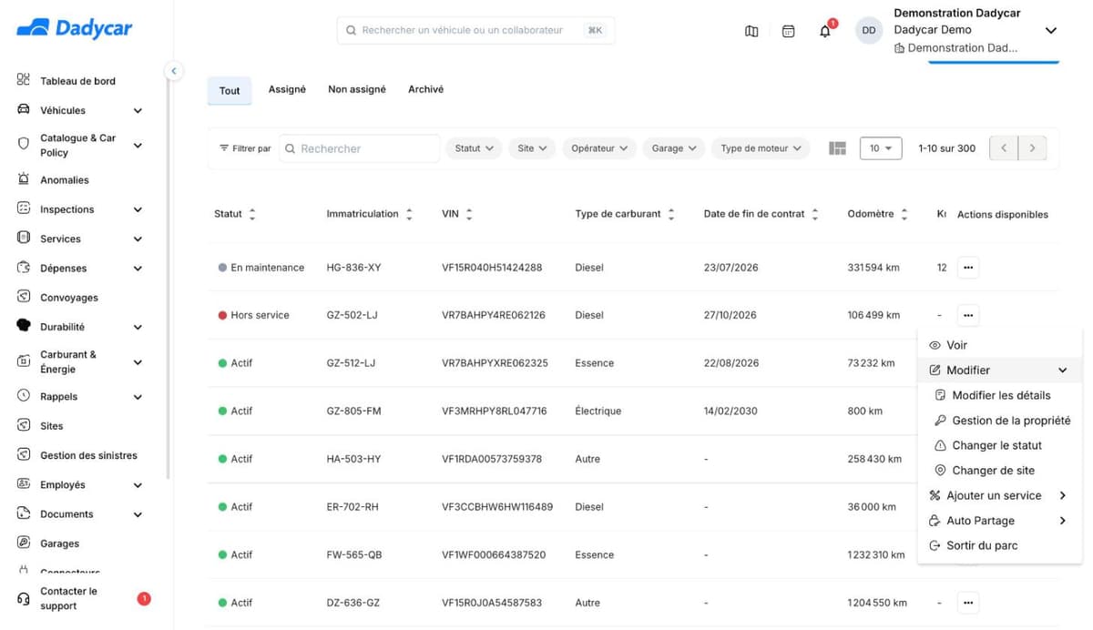Expand the account menu chevron
The width and height of the screenshot is (1093, 630).
[1051, 30]
